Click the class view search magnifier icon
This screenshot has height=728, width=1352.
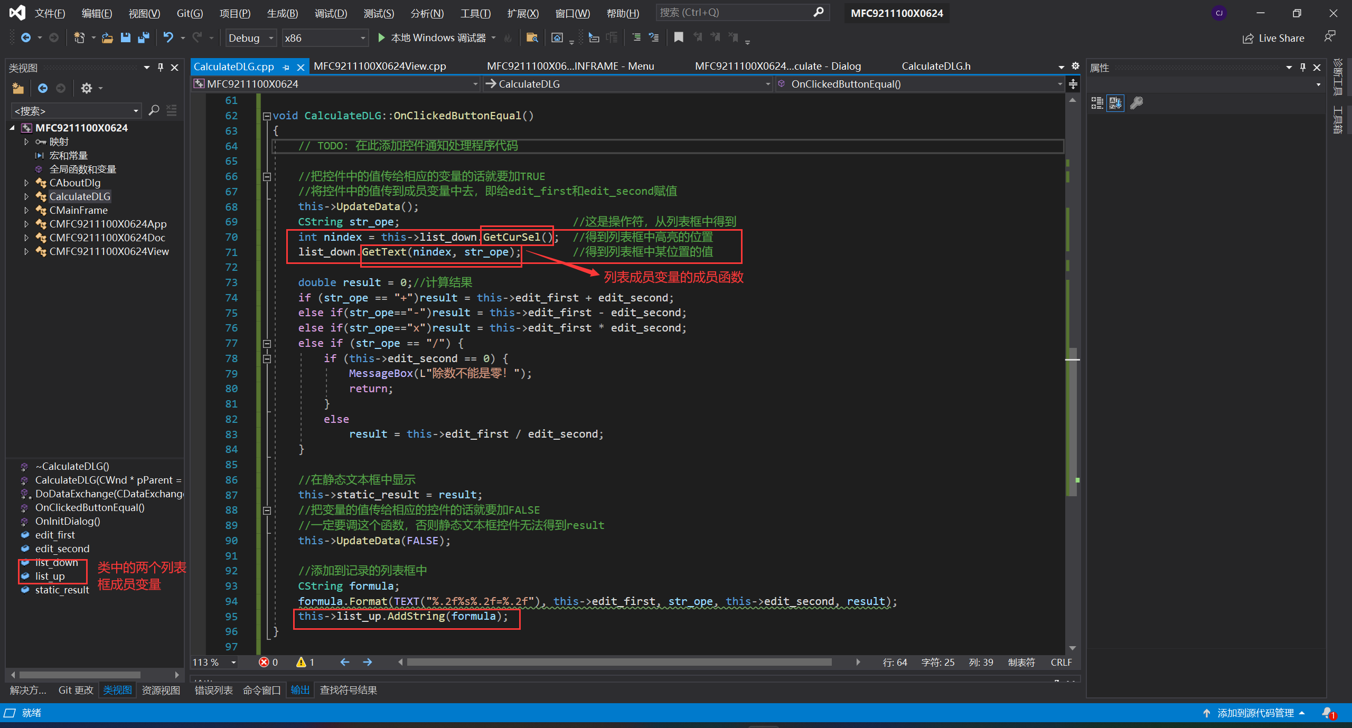click(154, 110)
